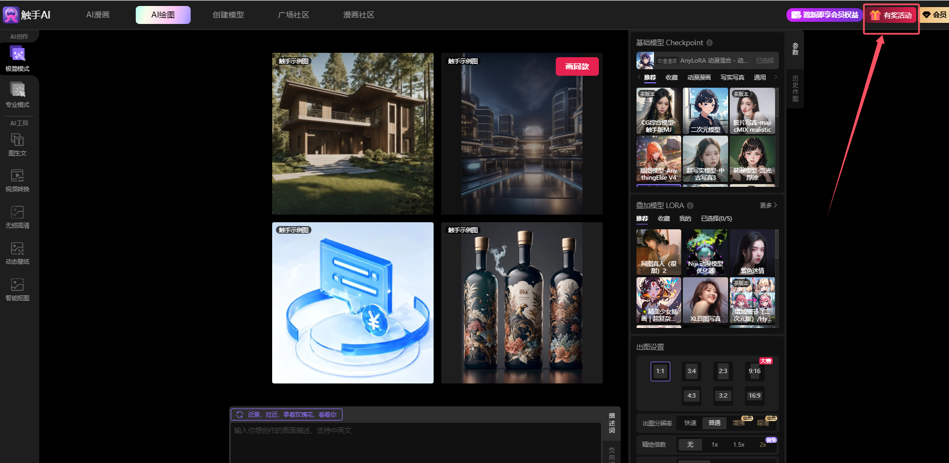The image size is (949, 463).
Task: Set resolution to 普通
Action: [714, 423]
